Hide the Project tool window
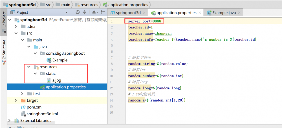 tap(103, 12)
